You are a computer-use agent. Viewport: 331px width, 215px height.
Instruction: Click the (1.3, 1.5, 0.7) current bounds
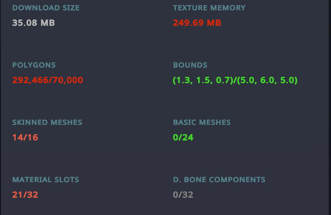click(x=203, y=80)
